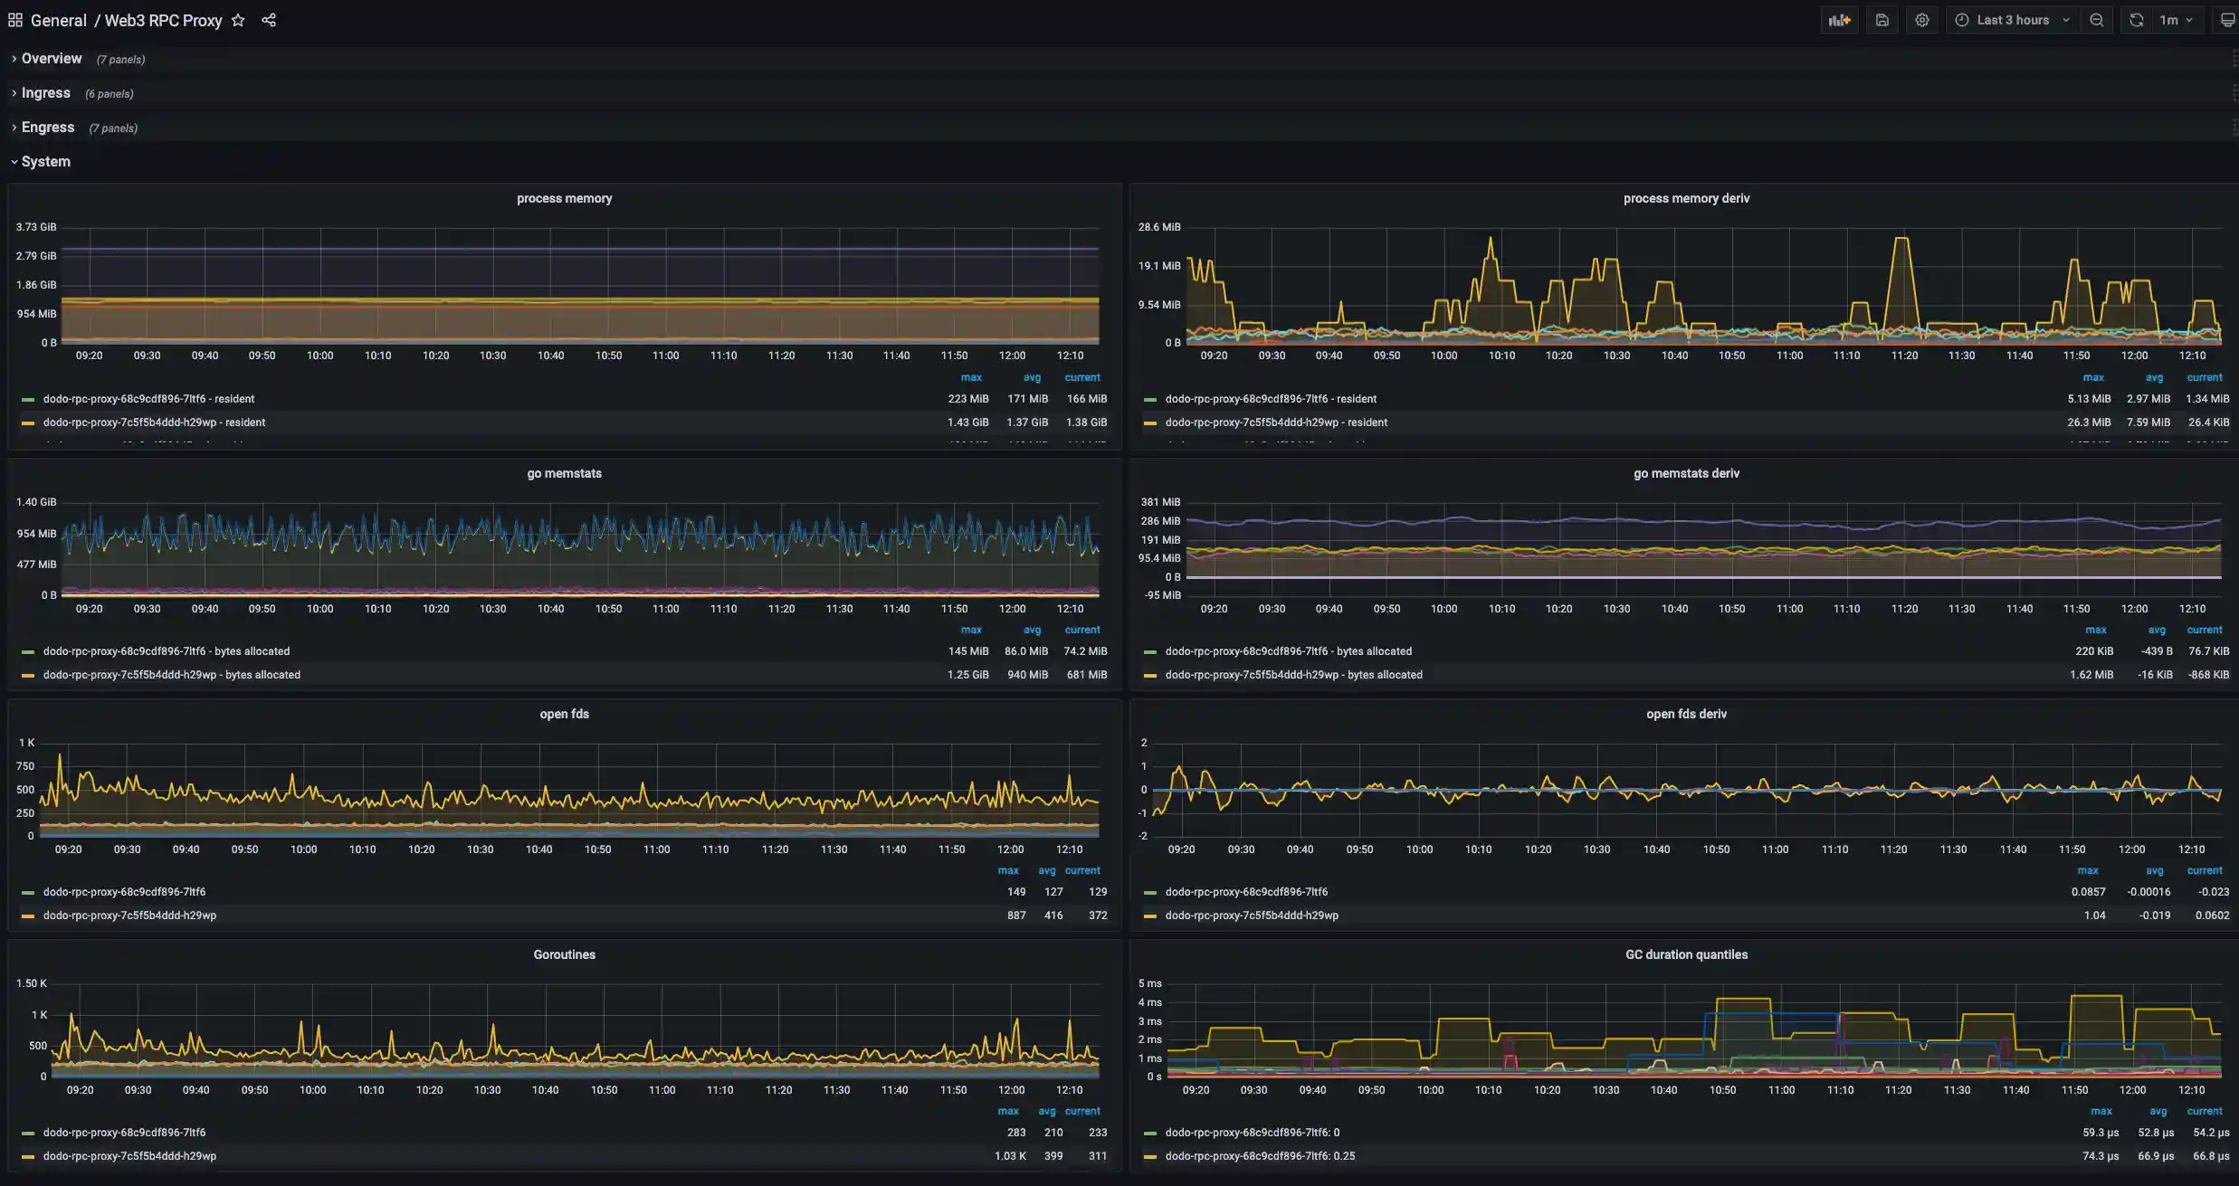The height and width of the screenshot is (1186, 2239).
Task: Save the dashboard using the save icon
Action: pyautogui.click(x=1882, y=19)
